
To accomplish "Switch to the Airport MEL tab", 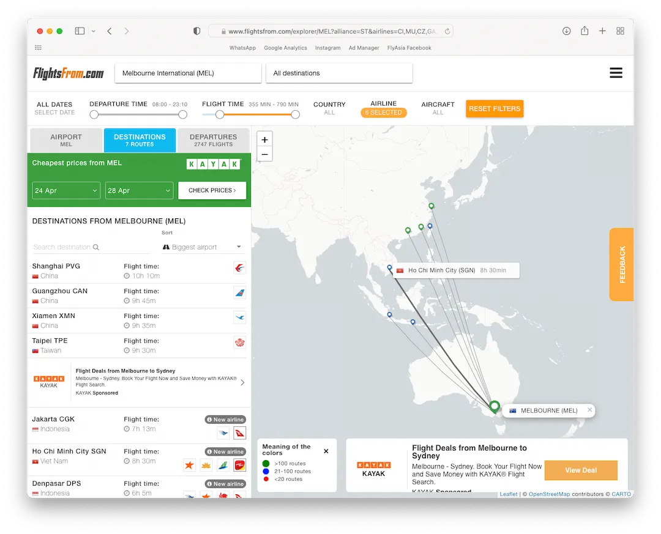I will click(66, 140).
